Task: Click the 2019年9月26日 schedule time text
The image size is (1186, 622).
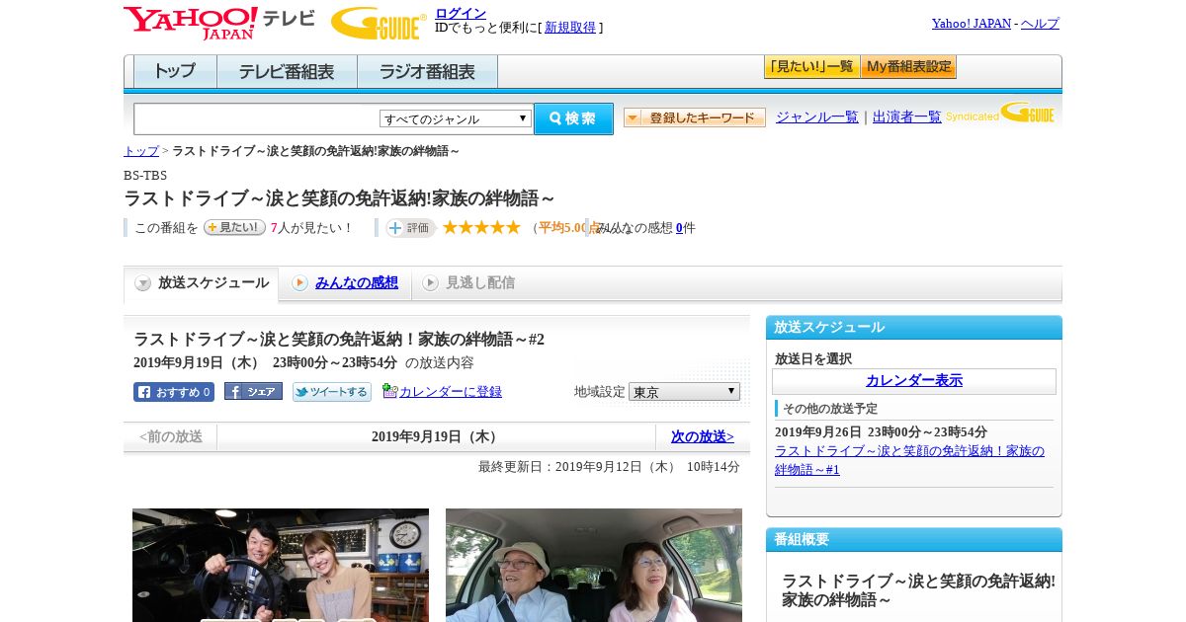Action: pos(881,432)
